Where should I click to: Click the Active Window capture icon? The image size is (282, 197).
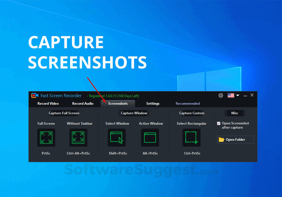point(150,138)
